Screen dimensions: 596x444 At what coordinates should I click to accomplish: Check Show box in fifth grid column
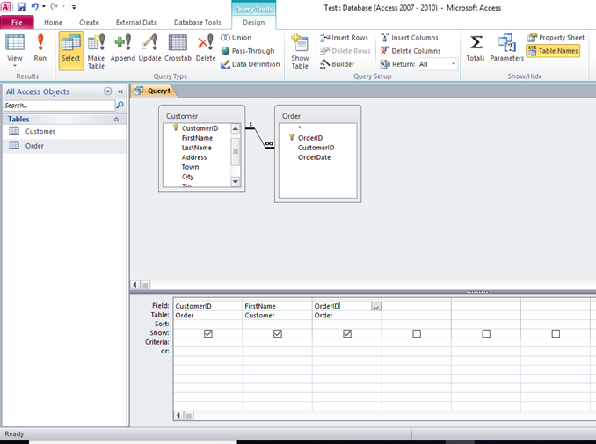(x=486, y=333)
